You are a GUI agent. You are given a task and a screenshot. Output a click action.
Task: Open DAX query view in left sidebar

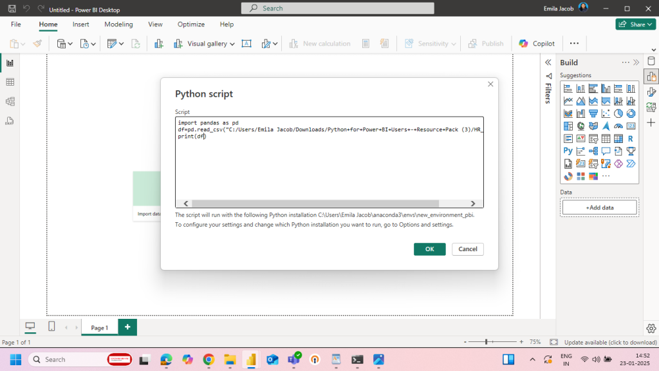(10, 121)
